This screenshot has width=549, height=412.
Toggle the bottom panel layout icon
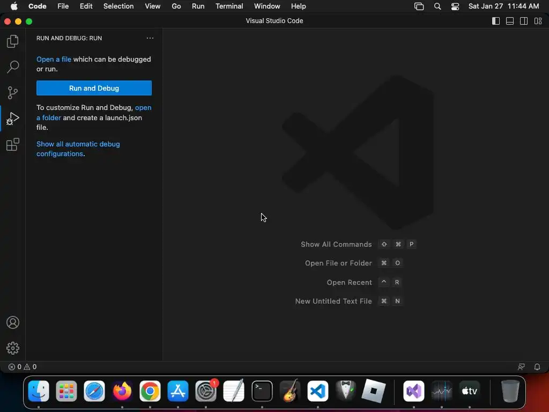(x=510, y=21)
